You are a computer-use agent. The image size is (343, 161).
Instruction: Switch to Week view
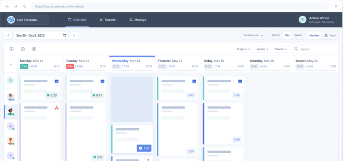[298, 35]
